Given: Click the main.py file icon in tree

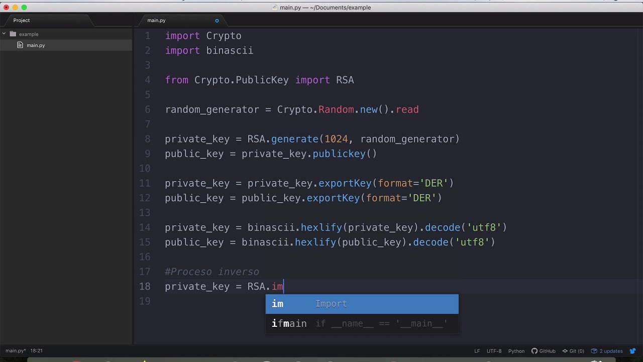Looking at the screenshot, I should [x=20, y=45].
